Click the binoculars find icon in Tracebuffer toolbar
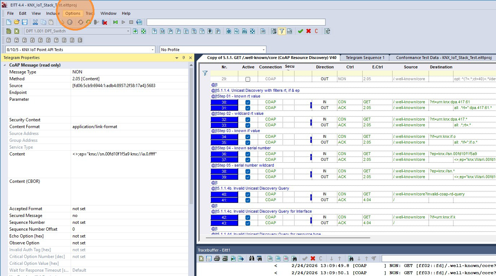The height and width of the screenshot is (276, 496). (x=252, y=258)
